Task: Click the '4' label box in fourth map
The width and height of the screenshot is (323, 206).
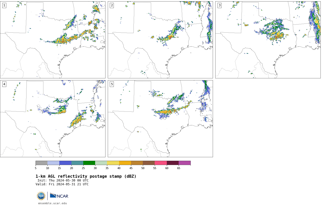Action: tap(4, 84)
